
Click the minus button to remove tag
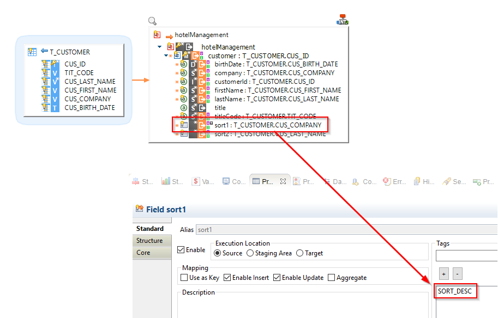(x=458, y=274)
